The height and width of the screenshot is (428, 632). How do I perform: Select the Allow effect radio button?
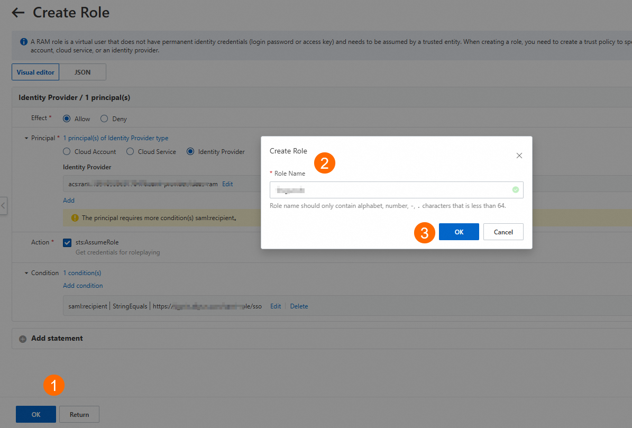click(67, 119)
